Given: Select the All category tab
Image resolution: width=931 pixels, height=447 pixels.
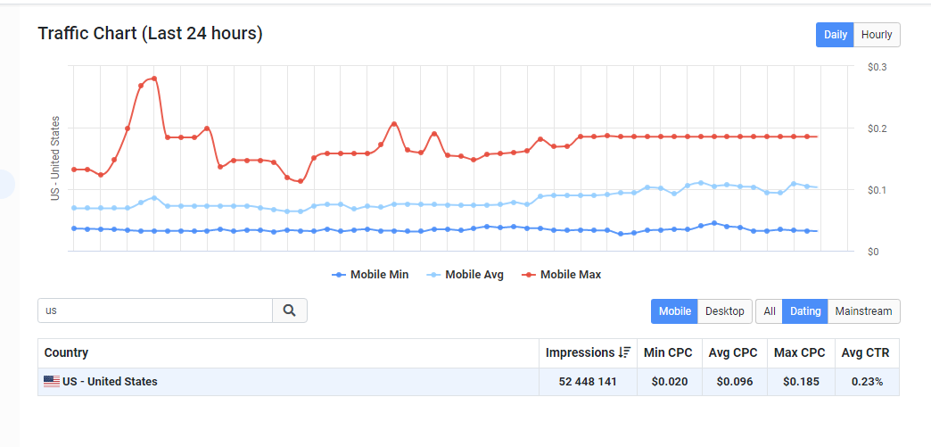Looking at the screenshot, I should [770, 310].
